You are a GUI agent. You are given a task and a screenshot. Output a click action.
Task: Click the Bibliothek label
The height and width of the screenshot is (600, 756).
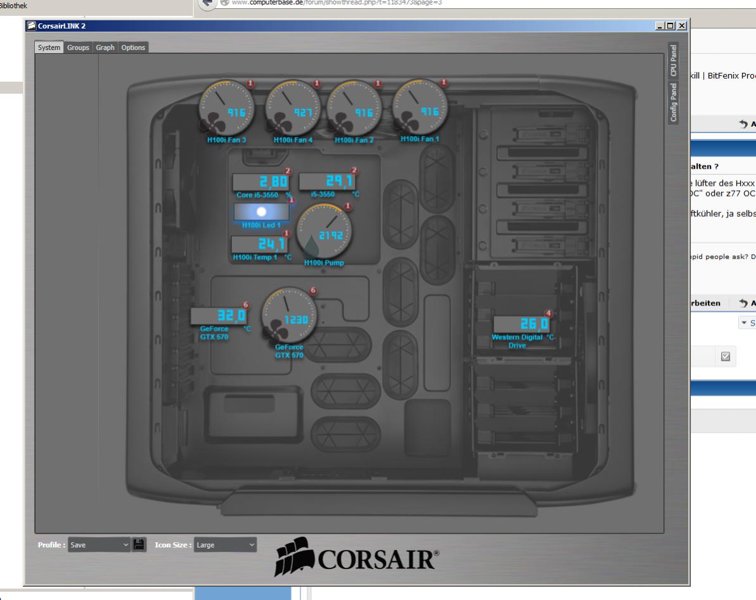(13, 5)
